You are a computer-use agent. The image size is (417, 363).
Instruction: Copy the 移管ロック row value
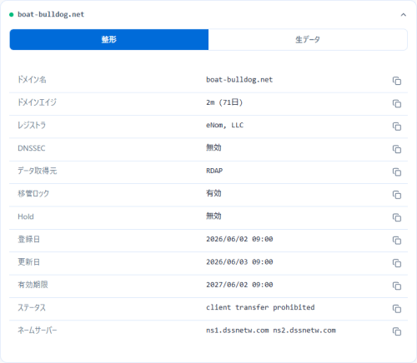pos(397,195)
